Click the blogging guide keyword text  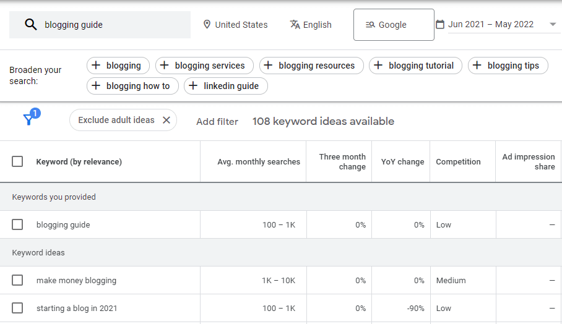pyautogui.click(x=63, y=225)
